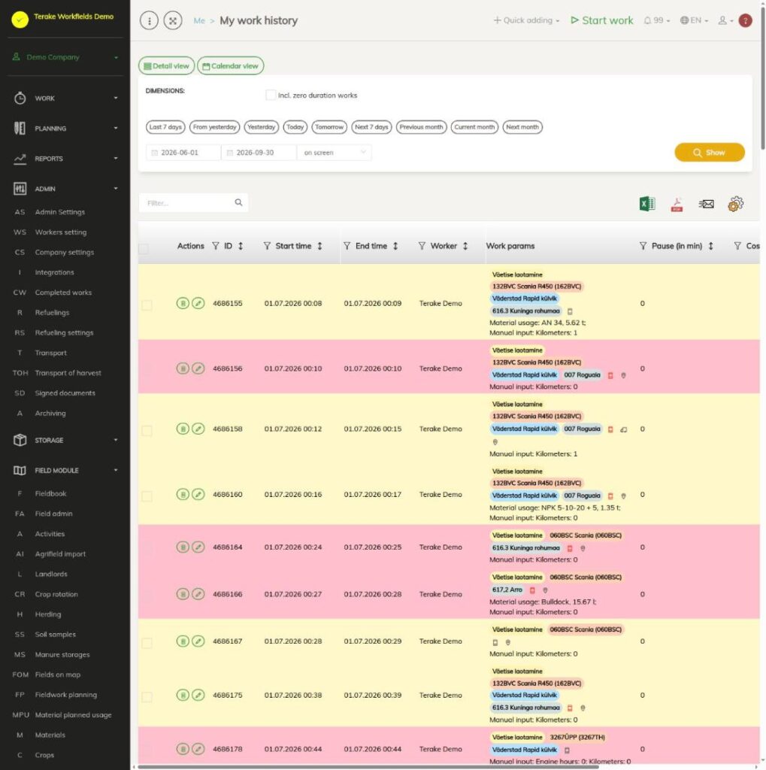
Task: Edit work entry 4686175
Action: pos(198,695)
